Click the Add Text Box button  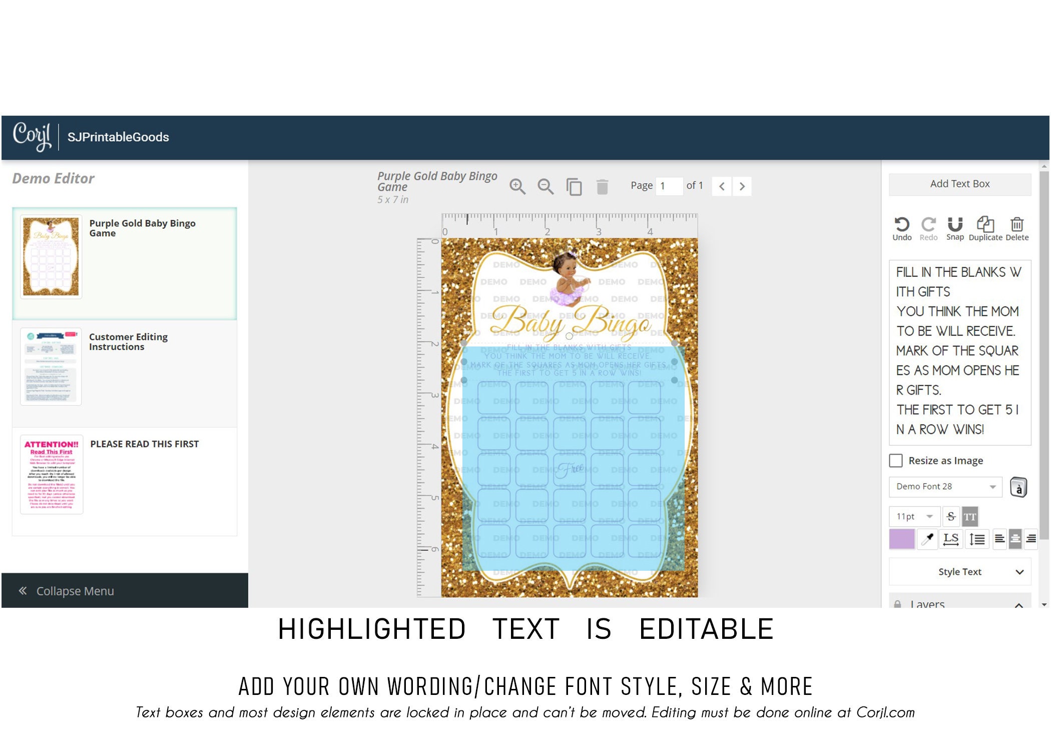[x=960, y=184]
